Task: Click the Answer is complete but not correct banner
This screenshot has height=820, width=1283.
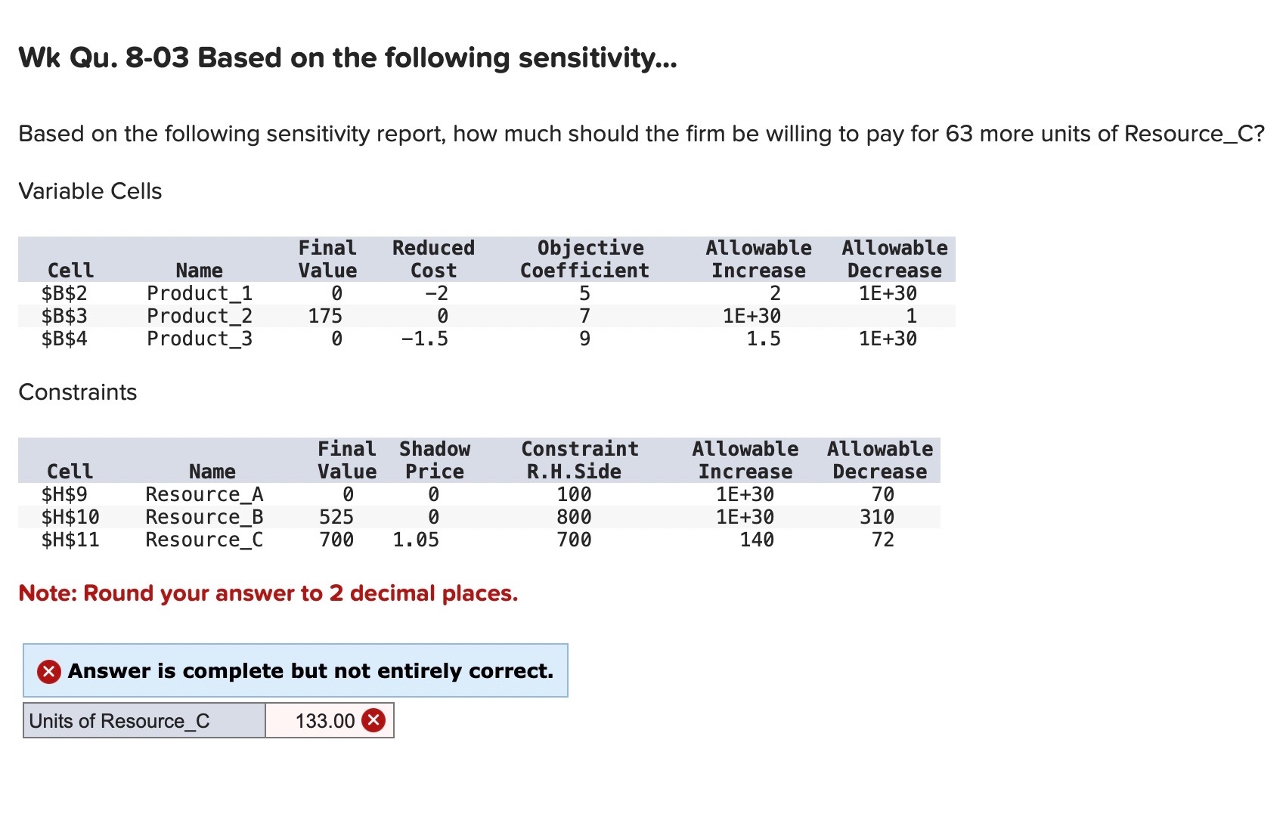Action: [x=310, y=670]
